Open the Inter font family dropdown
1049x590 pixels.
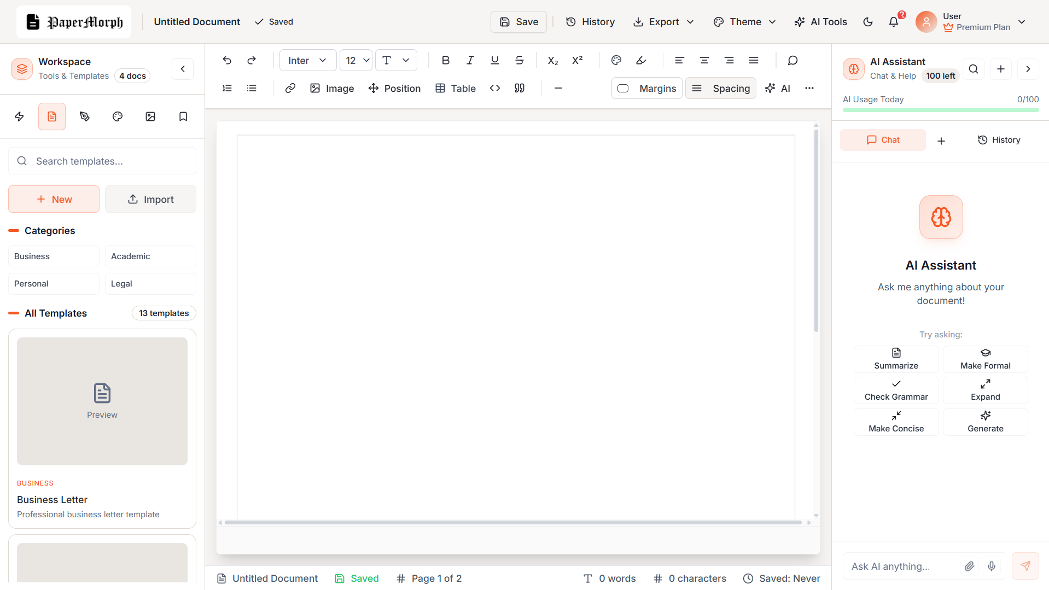click(x=308, y=60)
